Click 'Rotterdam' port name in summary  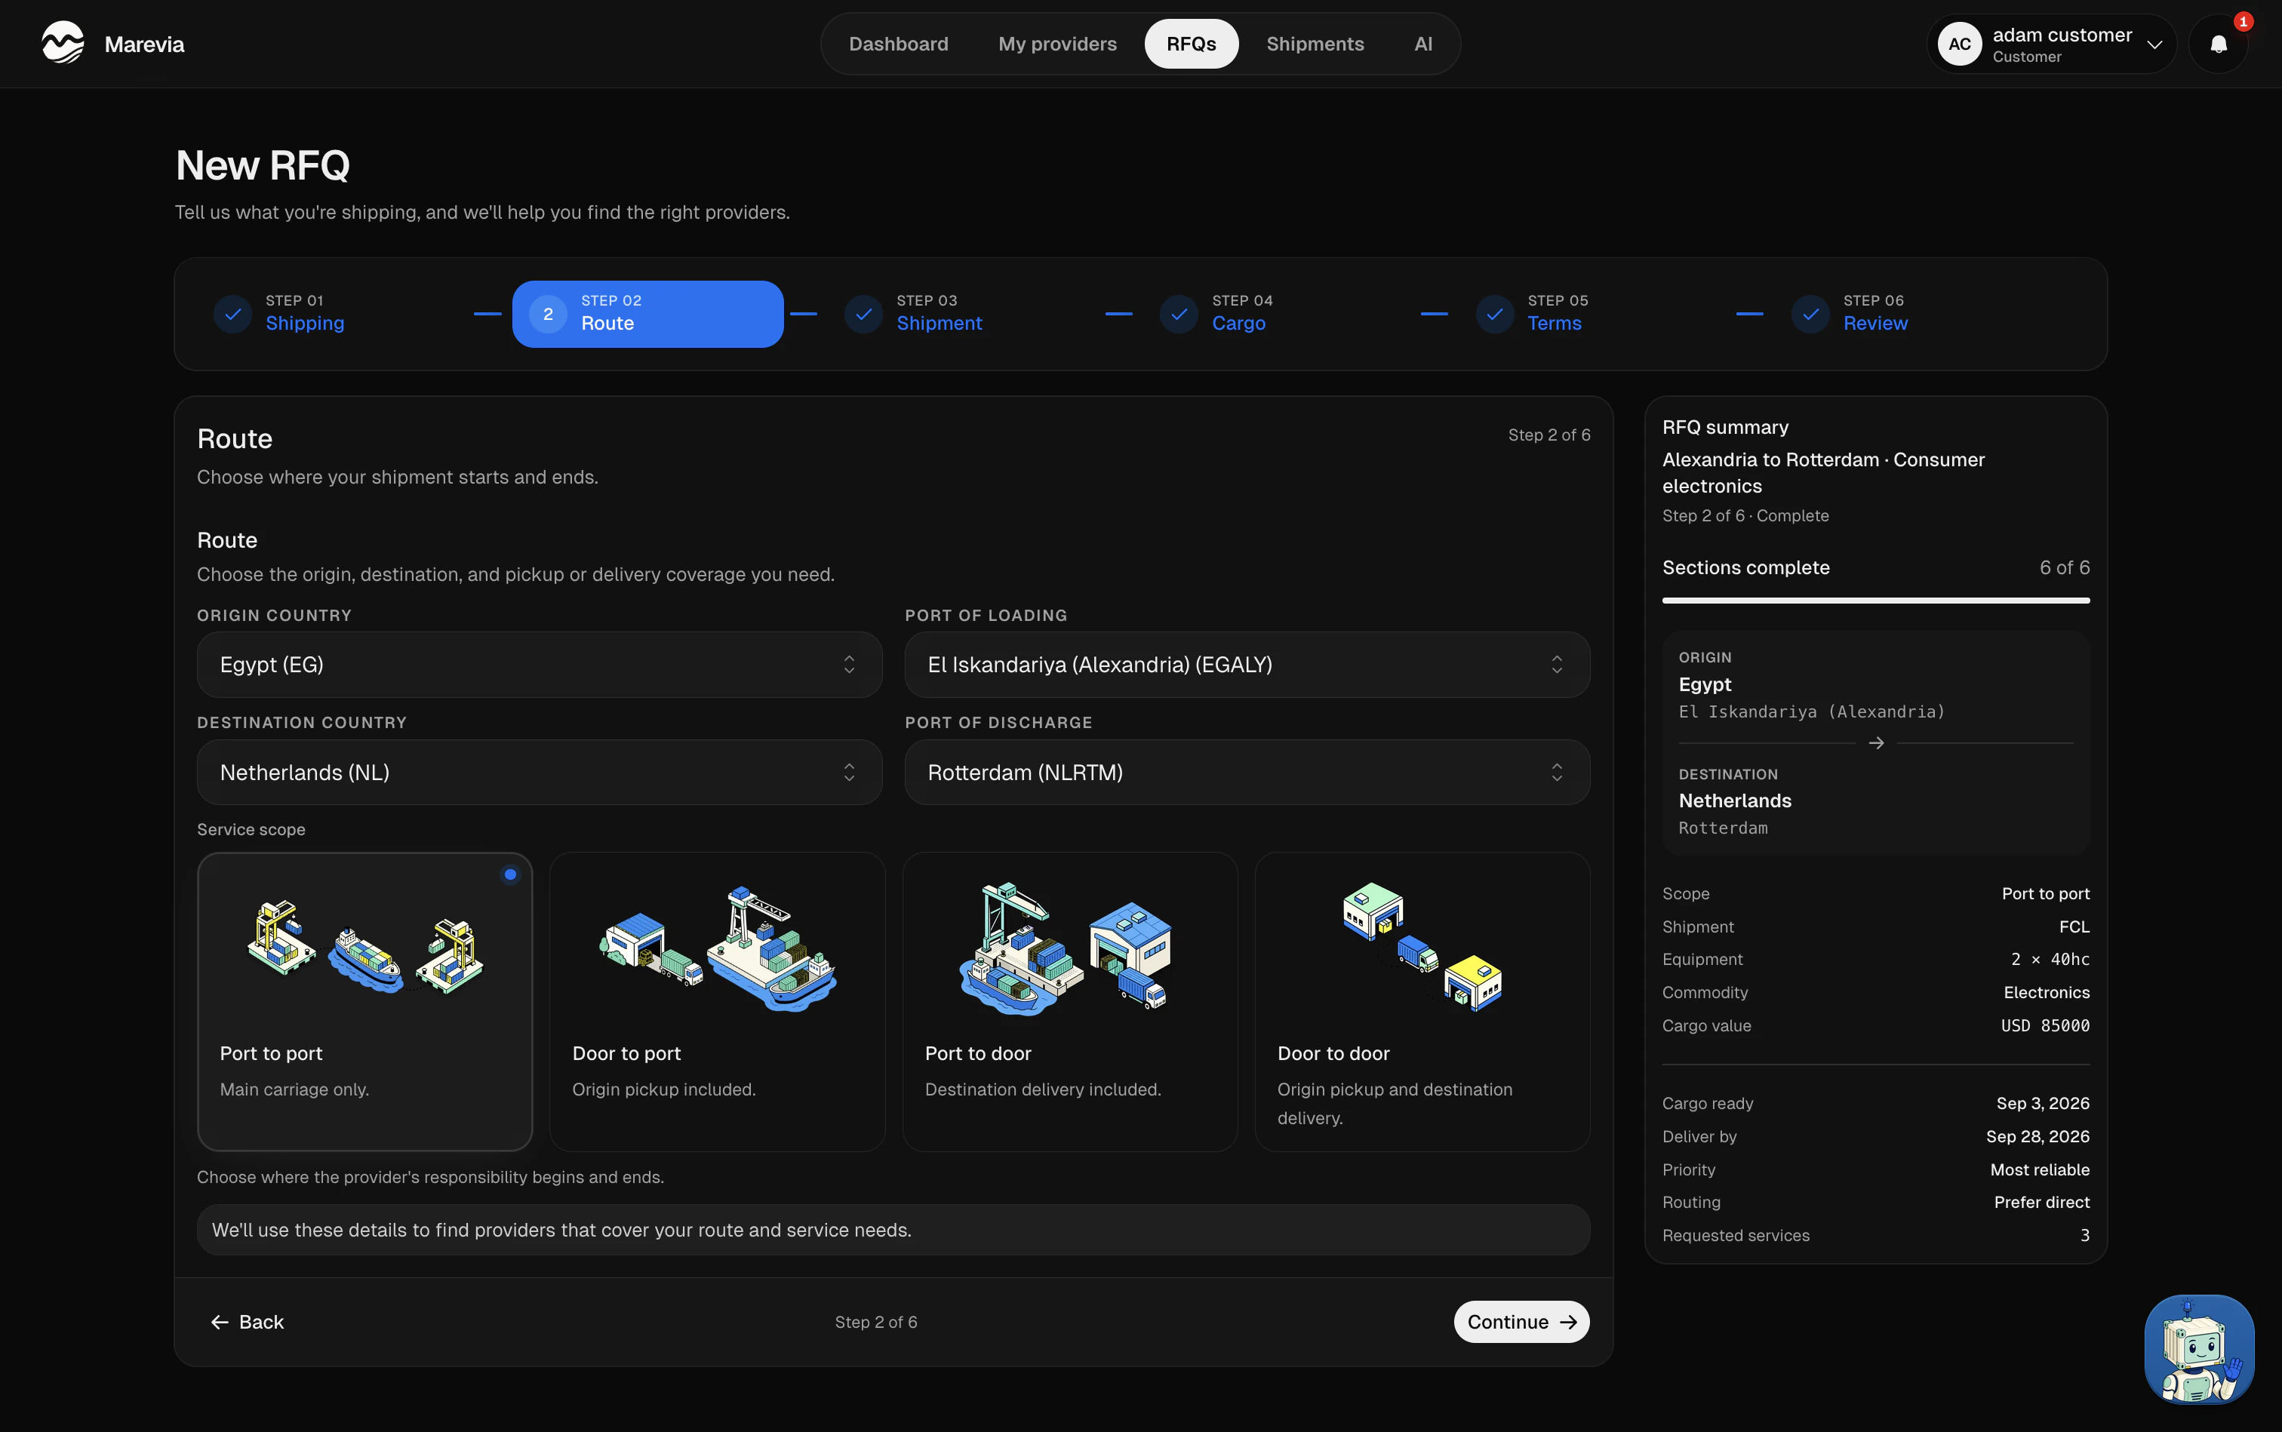pos(1722,828)
